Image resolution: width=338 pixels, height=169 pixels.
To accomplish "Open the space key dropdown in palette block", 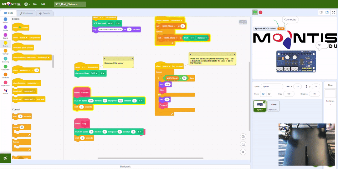I will pos(24,38).
